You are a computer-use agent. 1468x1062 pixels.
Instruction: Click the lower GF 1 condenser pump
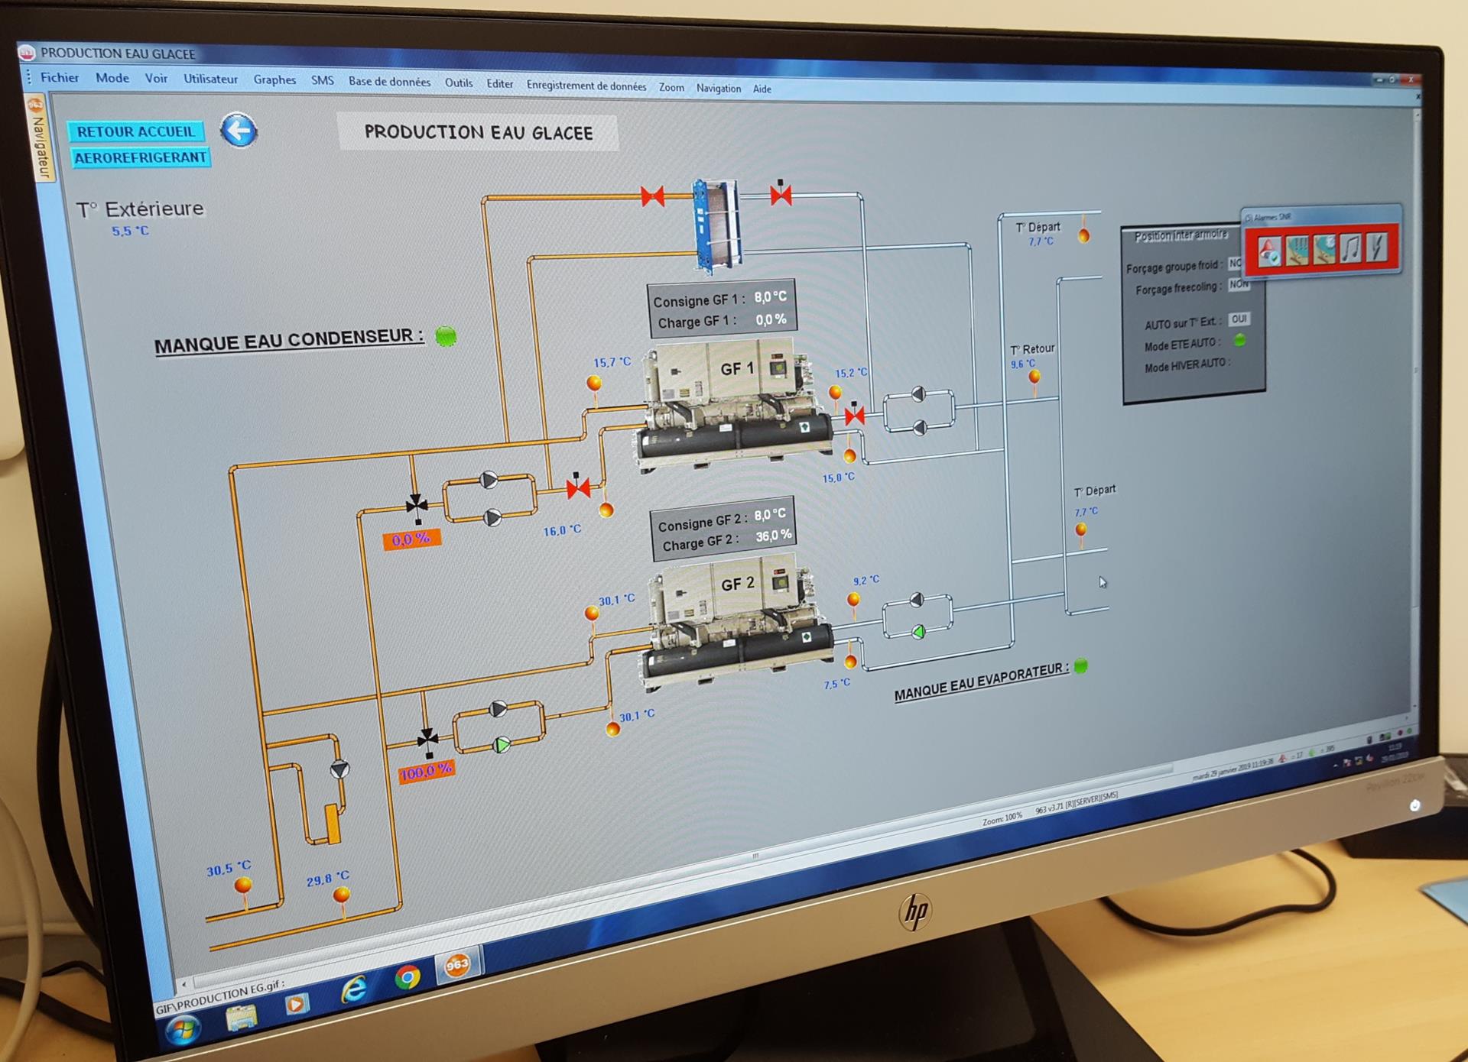pyautogui.click(x=493, y=518)
